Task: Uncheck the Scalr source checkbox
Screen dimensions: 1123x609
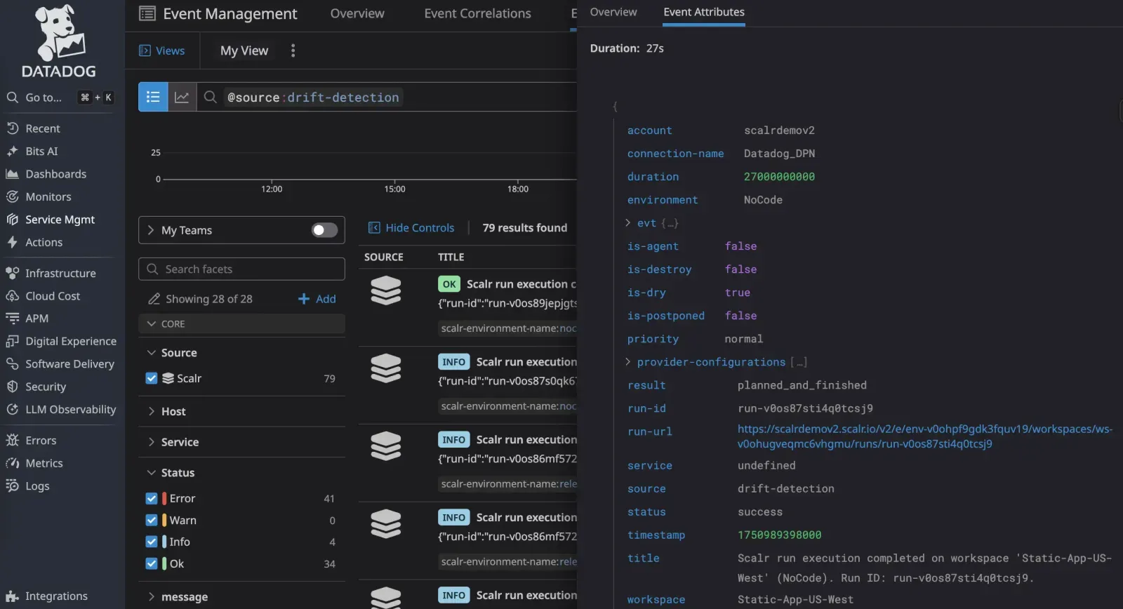Action: tap(152, 378)
